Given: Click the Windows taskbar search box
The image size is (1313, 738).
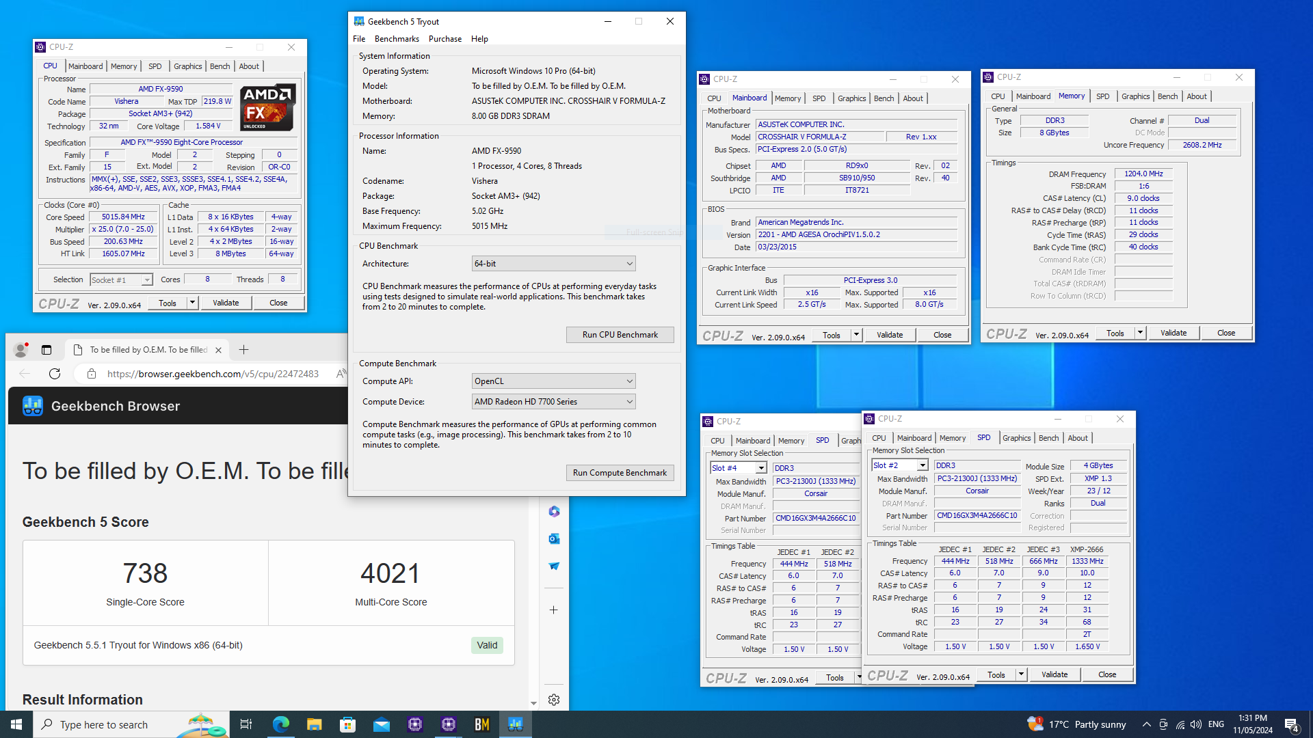Looking at the screenshot, I should (130, 724).
